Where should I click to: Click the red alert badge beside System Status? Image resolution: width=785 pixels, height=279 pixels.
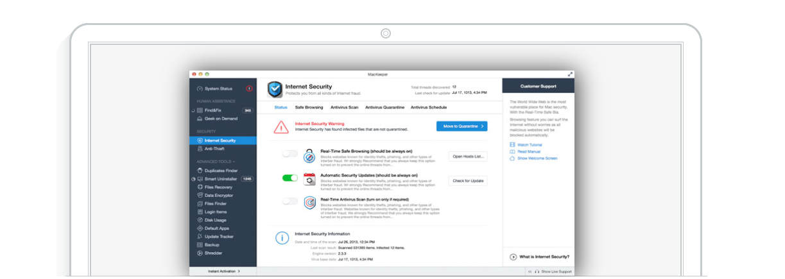tap(249, 89)
